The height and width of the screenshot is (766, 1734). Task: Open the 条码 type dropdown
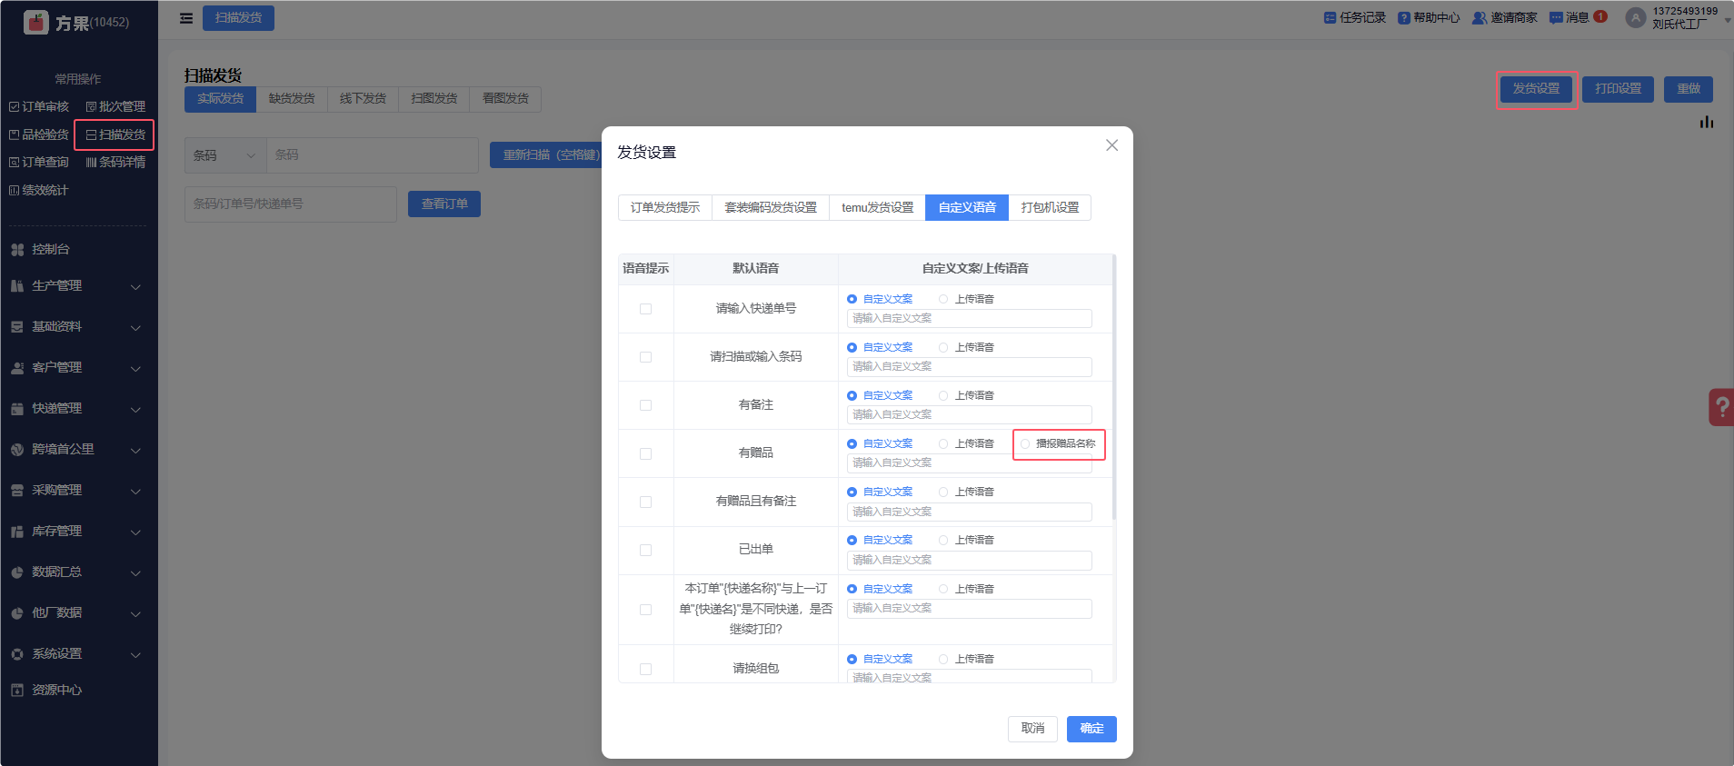[224, 155]
